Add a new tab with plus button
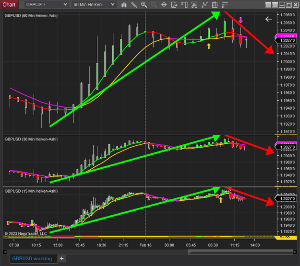 tap(61, 258)
